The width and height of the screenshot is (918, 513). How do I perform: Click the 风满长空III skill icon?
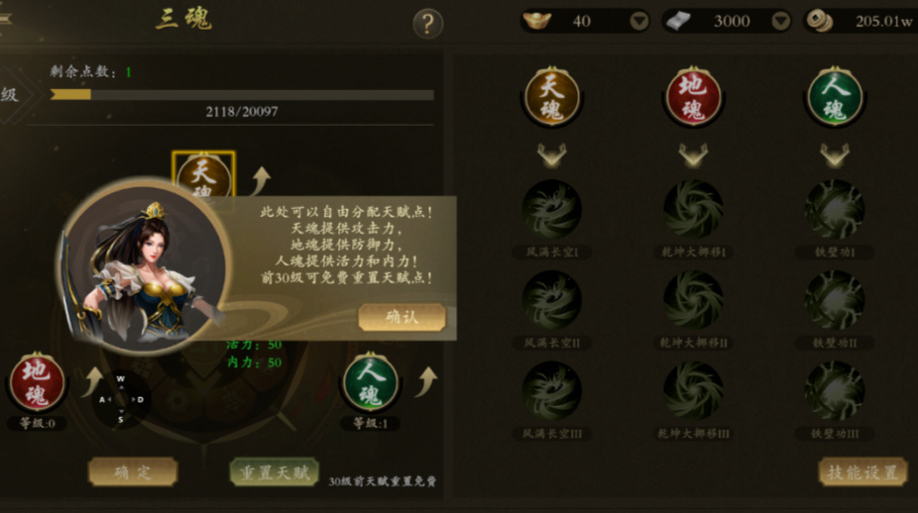click(551, 391)
